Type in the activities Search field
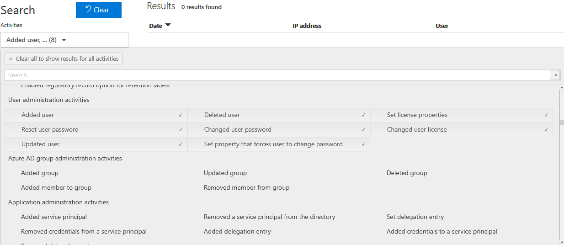Viewport: 564px width, 245px height. pyautogui.click(x=274, y=75)
